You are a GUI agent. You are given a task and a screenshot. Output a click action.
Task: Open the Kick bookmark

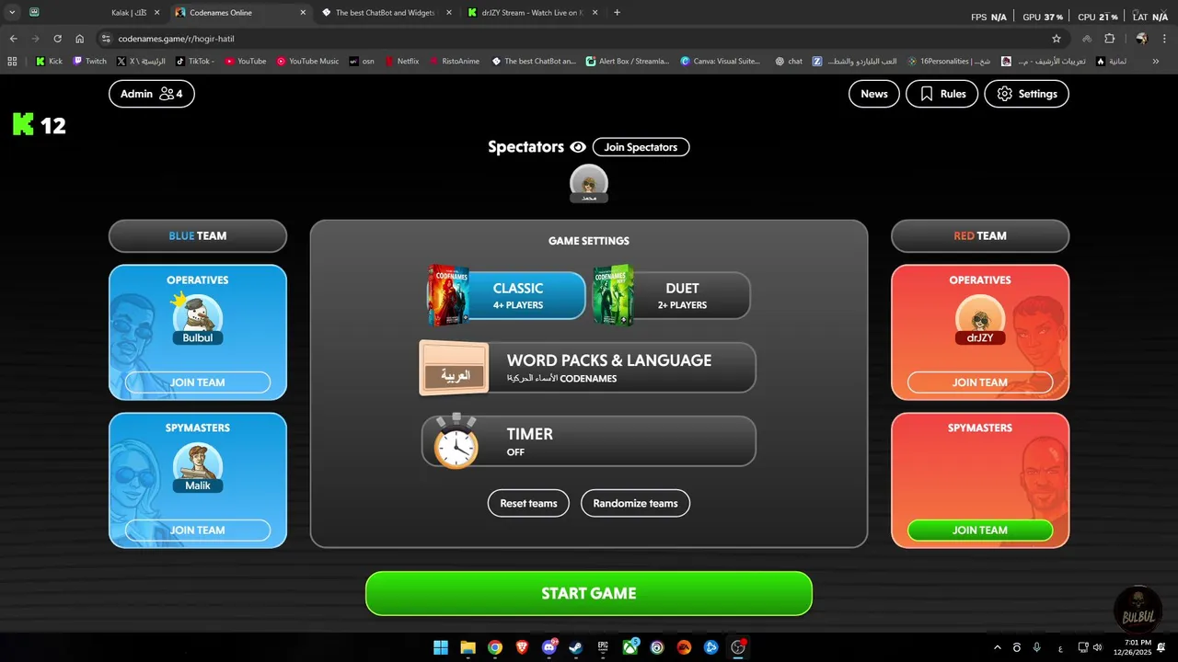coord(49,62)
